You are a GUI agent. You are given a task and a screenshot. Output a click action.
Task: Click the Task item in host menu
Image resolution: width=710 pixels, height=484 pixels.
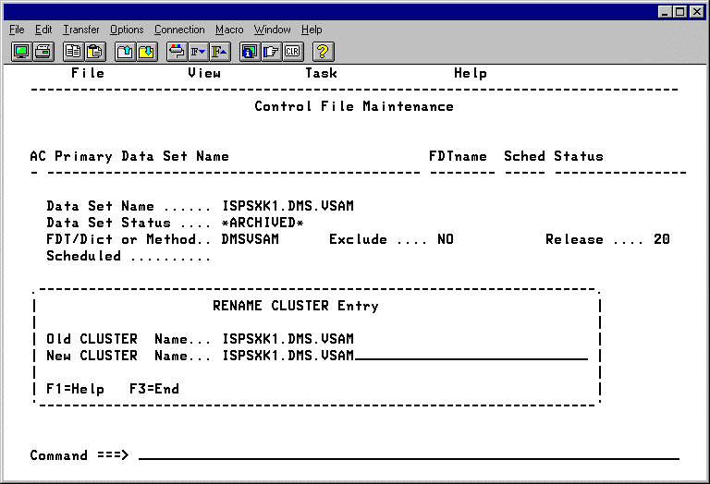click(x=321, y=73)
